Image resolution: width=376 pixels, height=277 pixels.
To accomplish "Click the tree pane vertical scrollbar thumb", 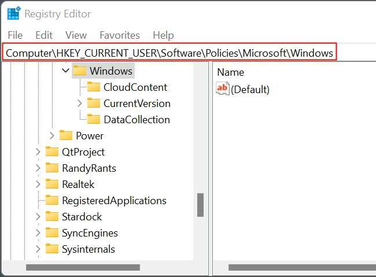I will point(200,204).
